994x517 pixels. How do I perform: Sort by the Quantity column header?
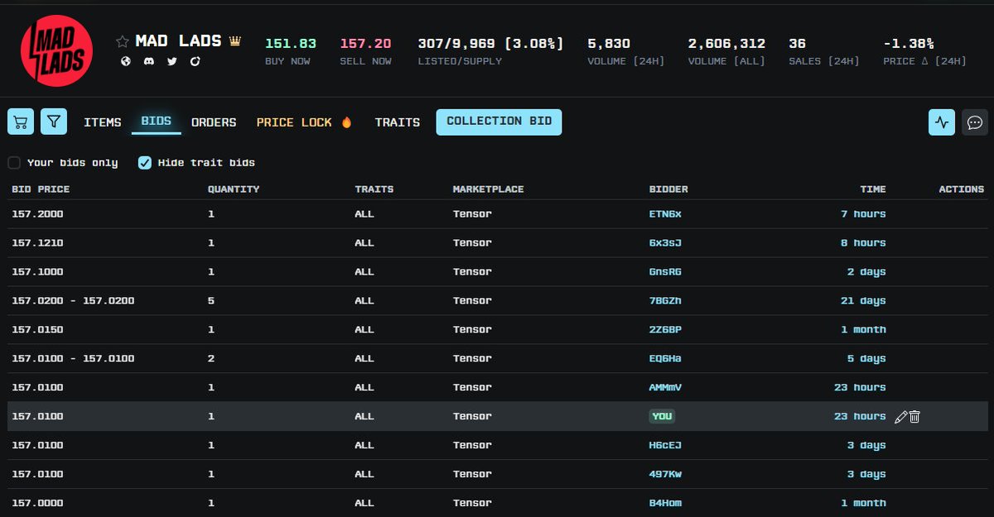tap(234, 189)
